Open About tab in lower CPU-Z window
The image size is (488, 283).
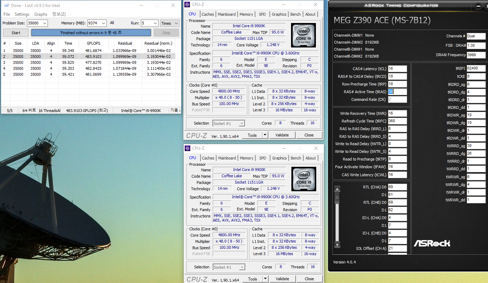[x=311, y=158]
